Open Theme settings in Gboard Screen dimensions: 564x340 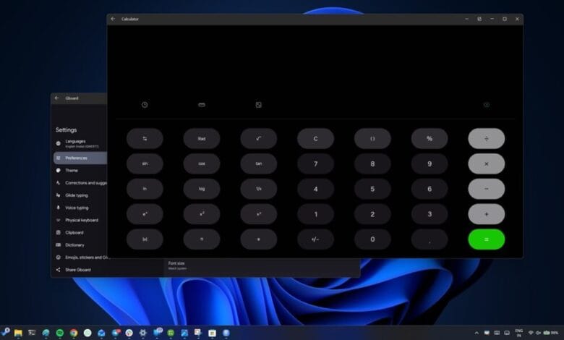72,170
